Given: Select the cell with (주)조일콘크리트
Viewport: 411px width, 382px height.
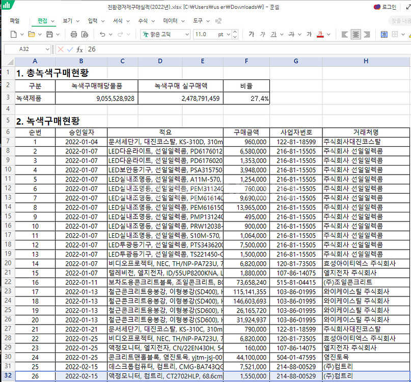Looking at the screenshot, I should [x=366, y=282].
